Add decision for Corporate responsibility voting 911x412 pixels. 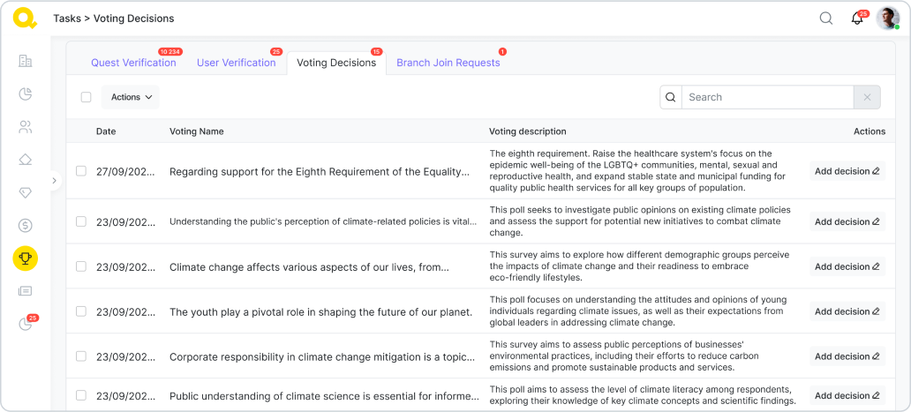847,356
